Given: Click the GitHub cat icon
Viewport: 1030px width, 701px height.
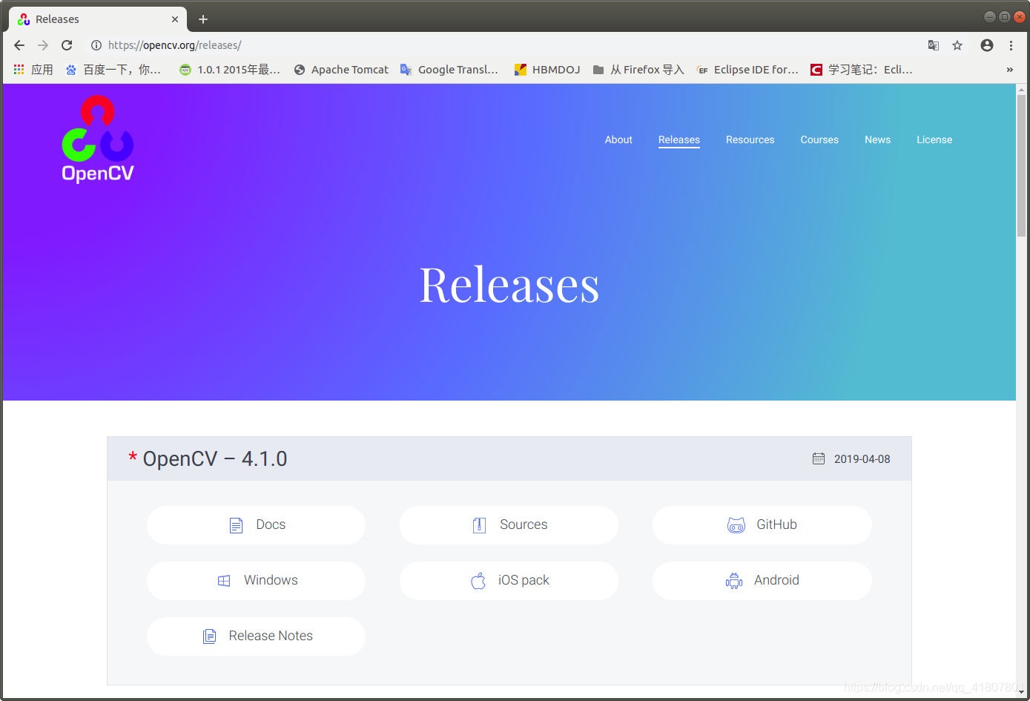Looking at the screenshot, I should coord(736,525).
